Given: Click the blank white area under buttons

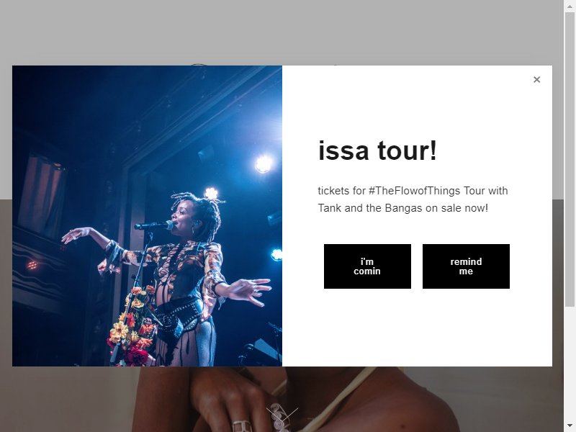Looking at the screenshot, I should (x=417, y=327).
